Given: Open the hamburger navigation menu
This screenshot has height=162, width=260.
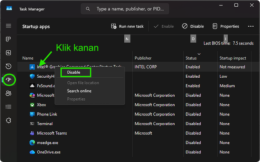Looking at the screenshot, I should click(x=9, y=26).
